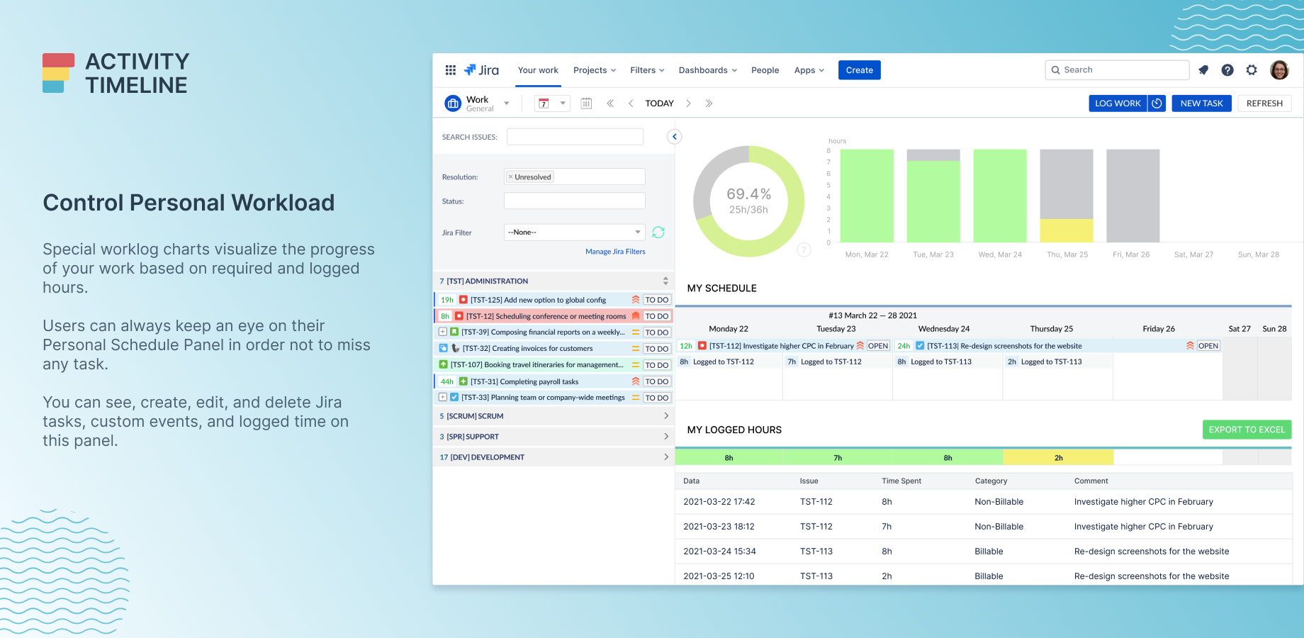Expand the TST-39 subtasks
The image size is (1304, 638).
tap(443, 332)
